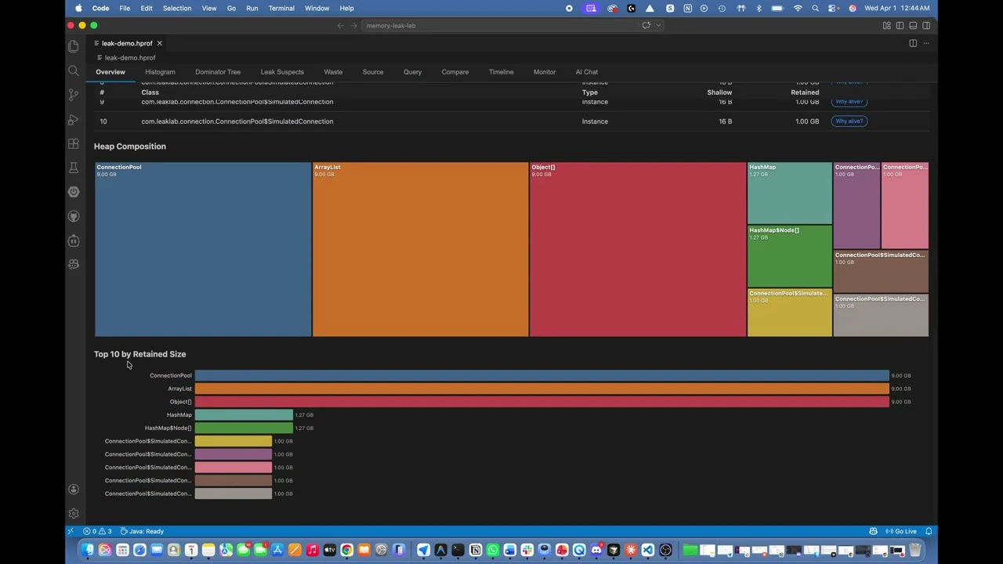Open the macOS Control Center icon
Screen dimensions: 1003x564
pyautogui.click(x=834, y=8)
